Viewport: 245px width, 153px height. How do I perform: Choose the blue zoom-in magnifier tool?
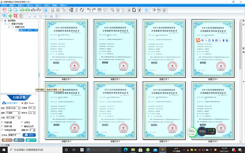4,16
